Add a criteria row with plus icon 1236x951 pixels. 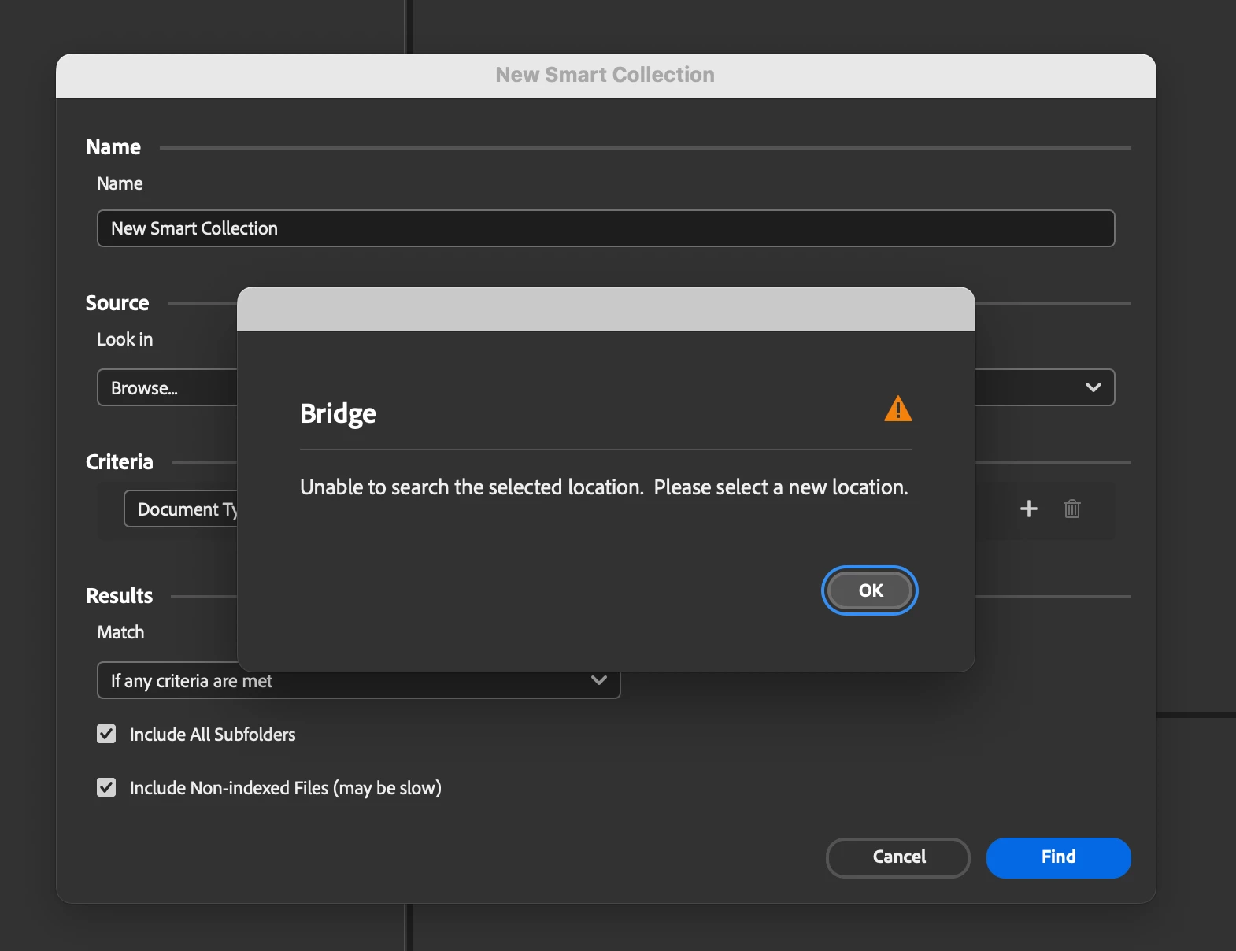(1028, 509)
